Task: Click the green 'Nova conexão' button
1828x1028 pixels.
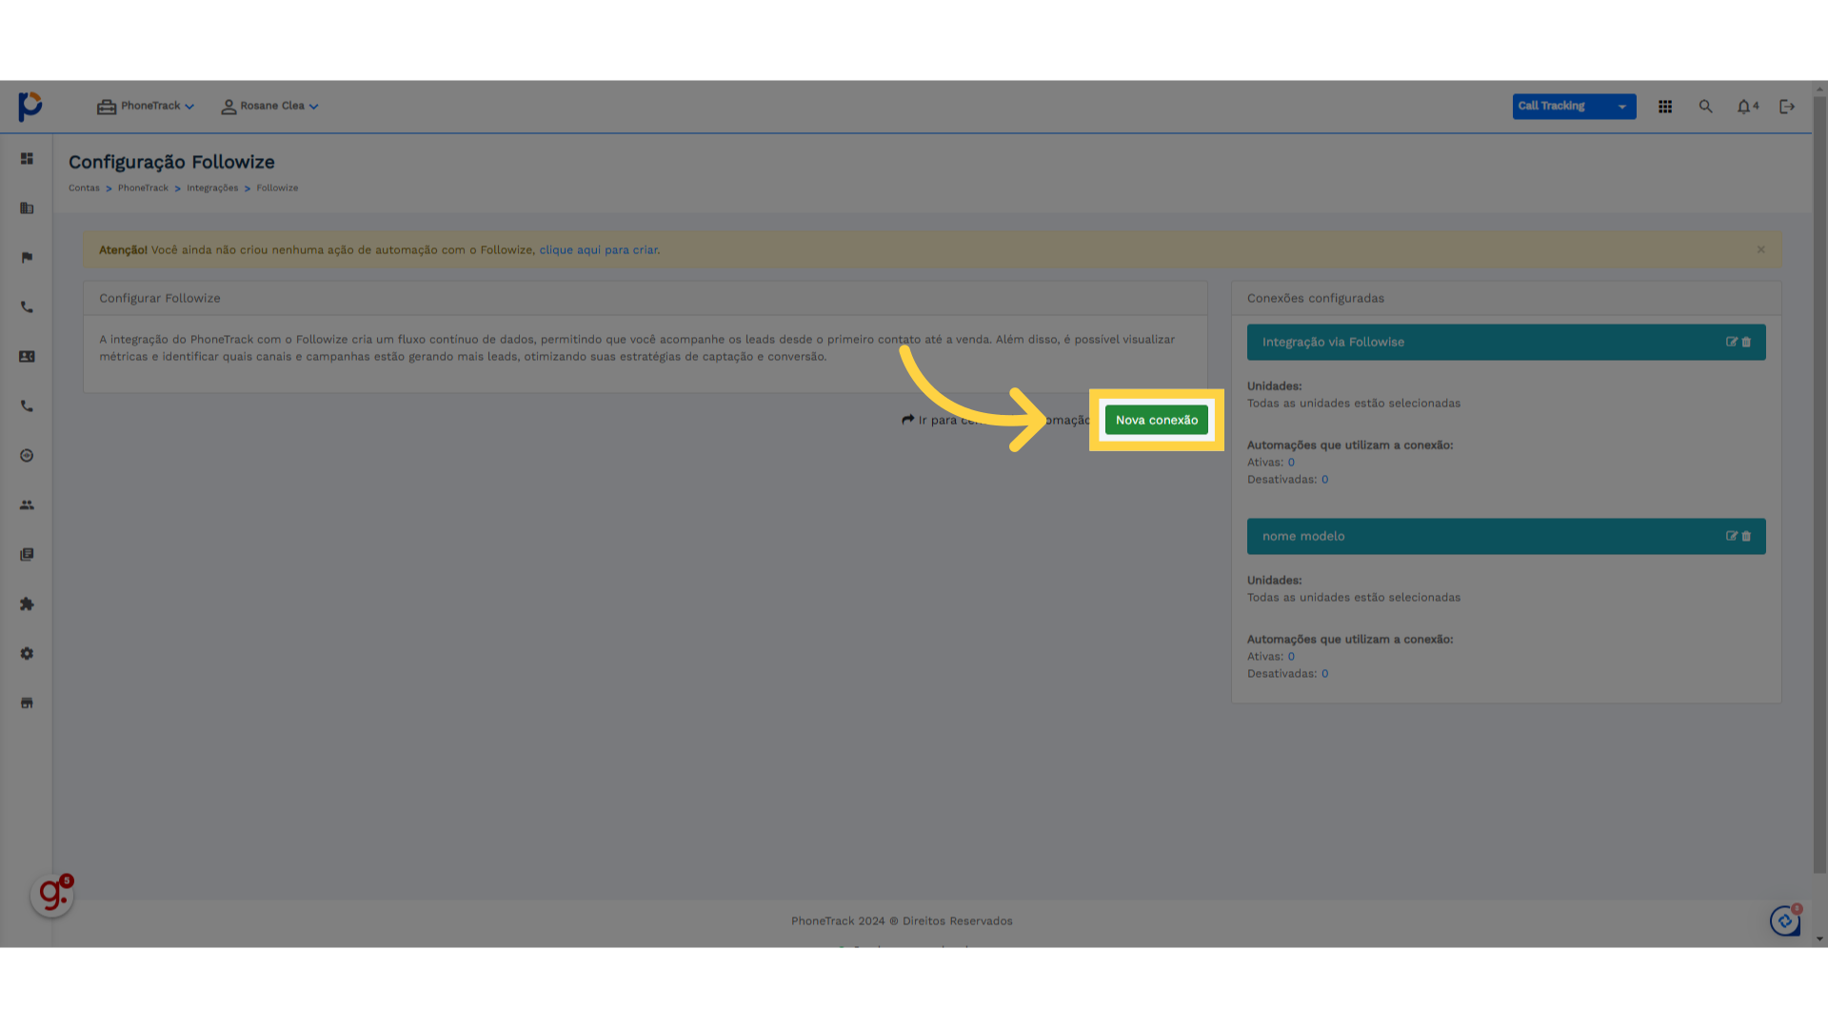Action: point(1157,420)
